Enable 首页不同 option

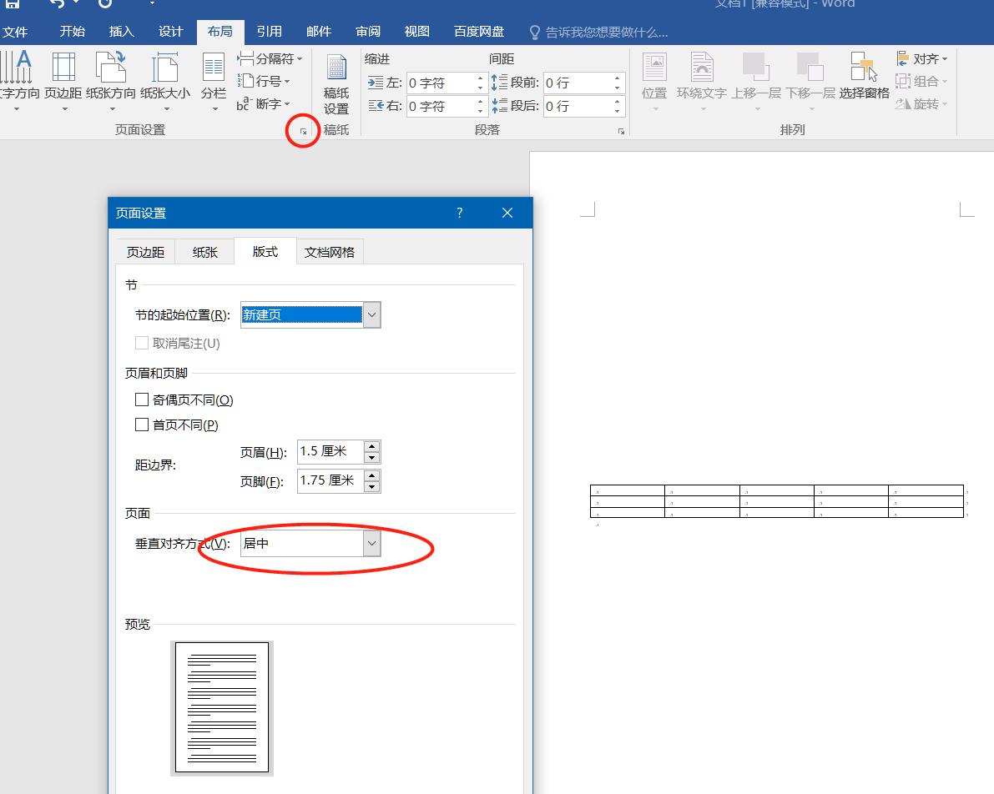[142, 424]
